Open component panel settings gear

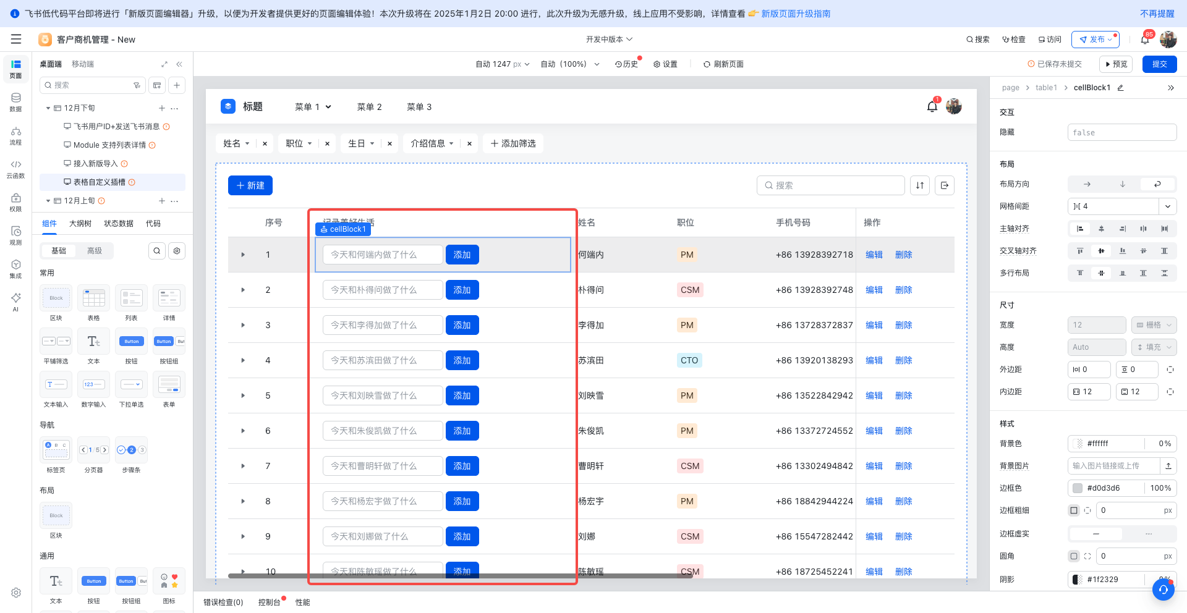tap(177, 251)
